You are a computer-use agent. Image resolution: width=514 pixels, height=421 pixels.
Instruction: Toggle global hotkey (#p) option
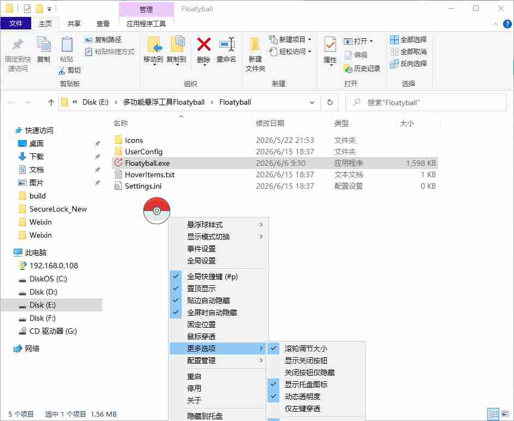pos(218,276)
